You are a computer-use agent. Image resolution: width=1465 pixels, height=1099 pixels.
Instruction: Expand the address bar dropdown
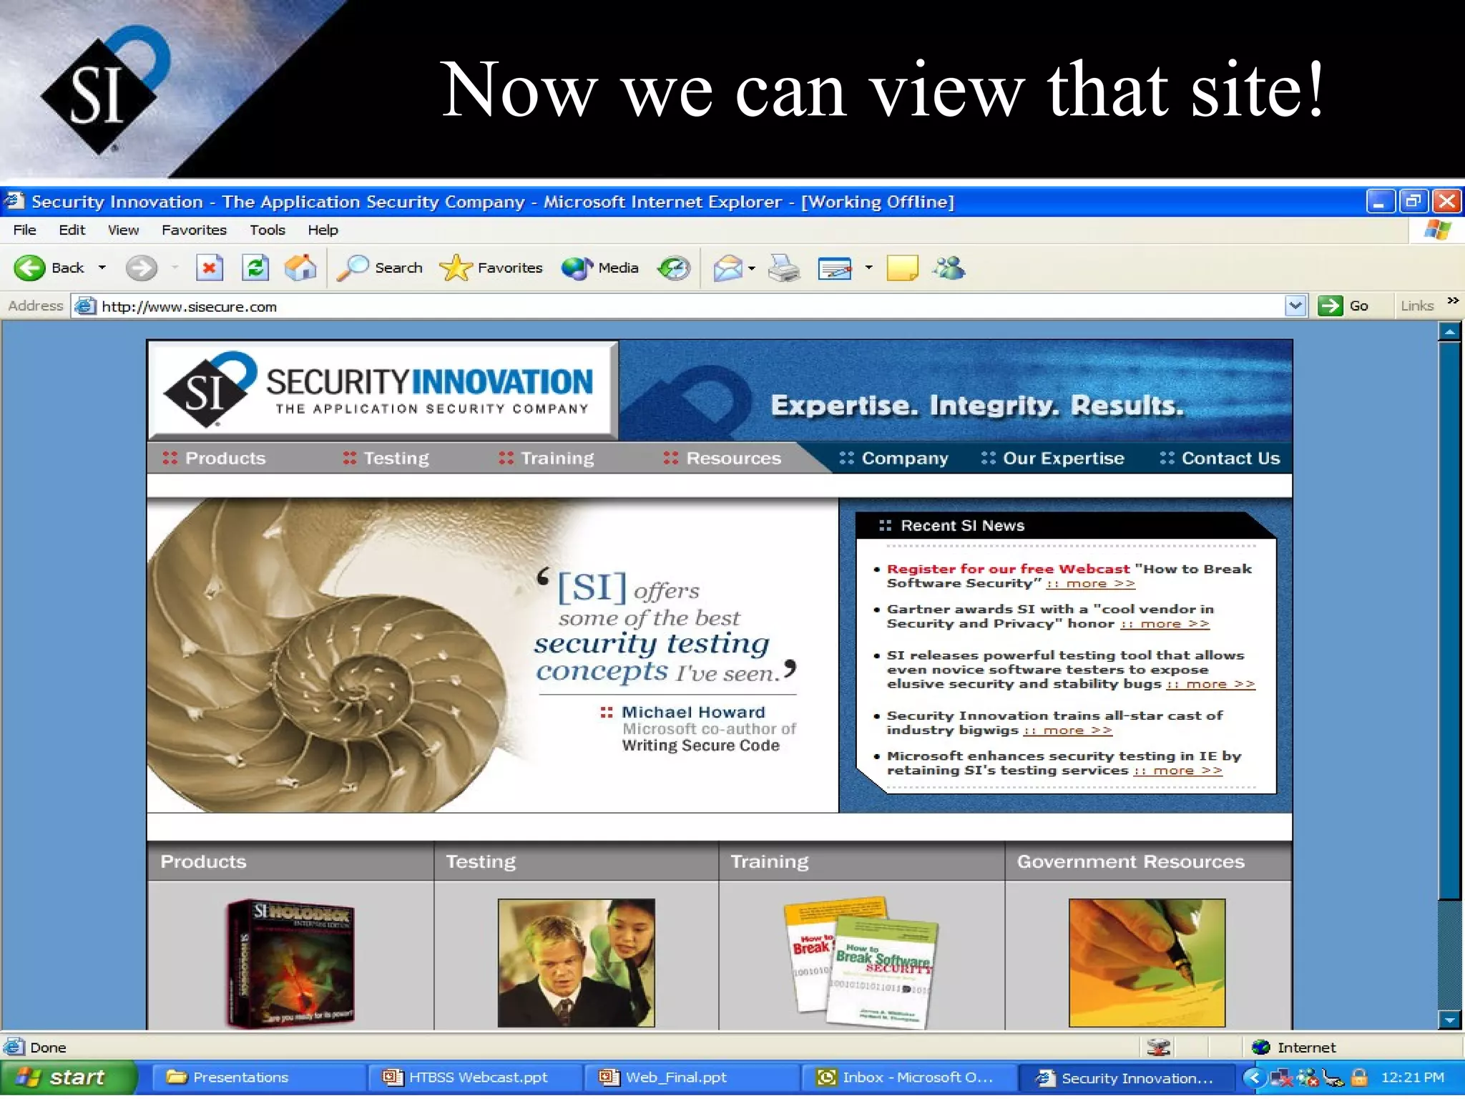pyautogui.click(x=1295, y=306)
